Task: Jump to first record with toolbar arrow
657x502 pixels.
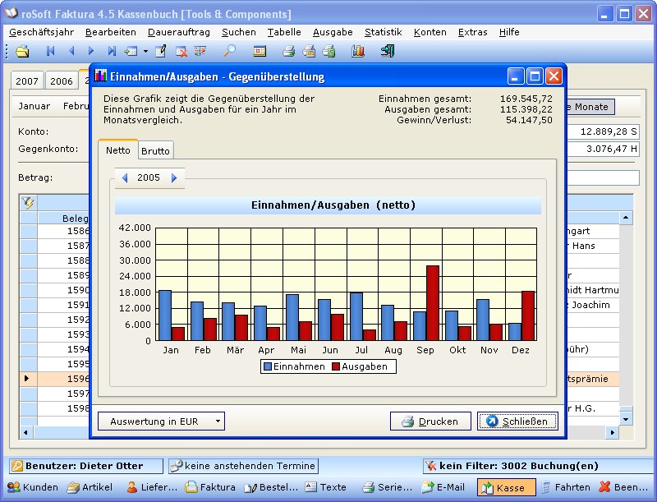Action: 51,51
